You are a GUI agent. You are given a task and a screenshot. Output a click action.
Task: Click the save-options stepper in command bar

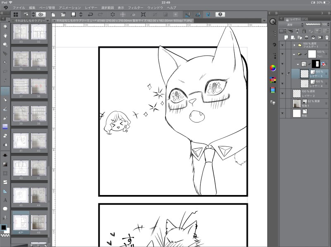point(81,14)
